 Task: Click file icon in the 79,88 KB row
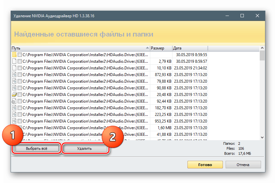[14, 81]
